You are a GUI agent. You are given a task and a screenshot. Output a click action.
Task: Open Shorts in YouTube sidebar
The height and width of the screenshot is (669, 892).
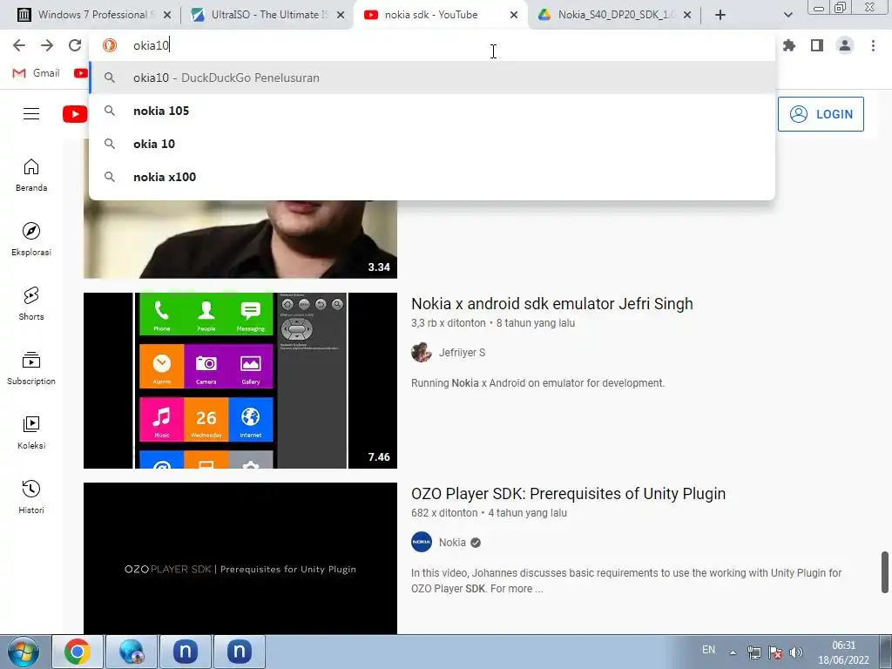(x=31, y=304)
